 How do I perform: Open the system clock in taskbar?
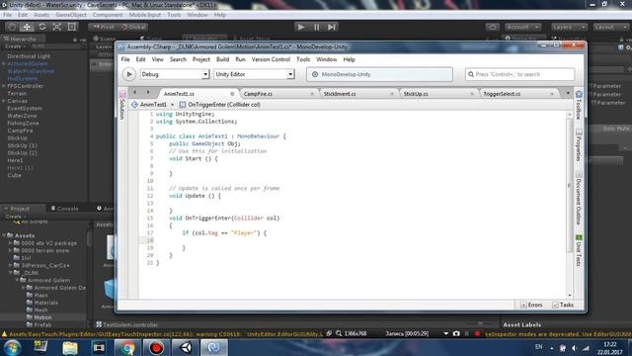(x=611, y=348)
